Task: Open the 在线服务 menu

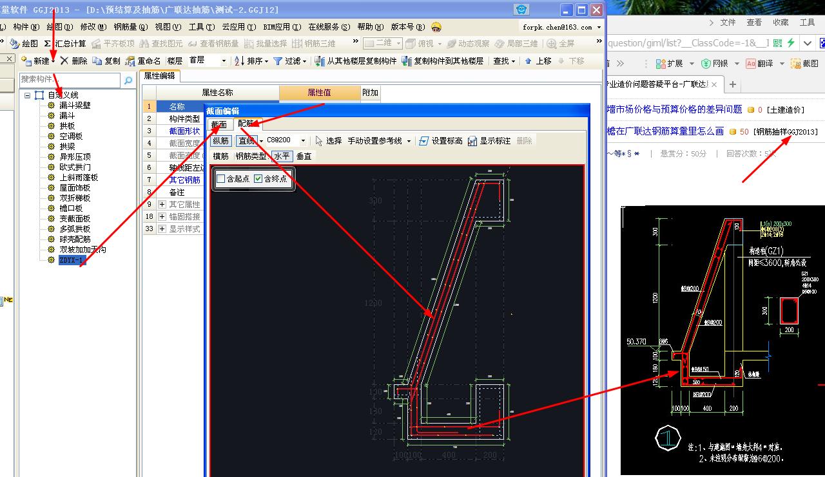Action: pos(329,27)
